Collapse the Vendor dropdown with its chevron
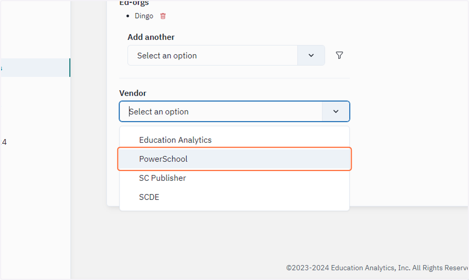Screen dimensions: 469x280 tap(336, 112)
